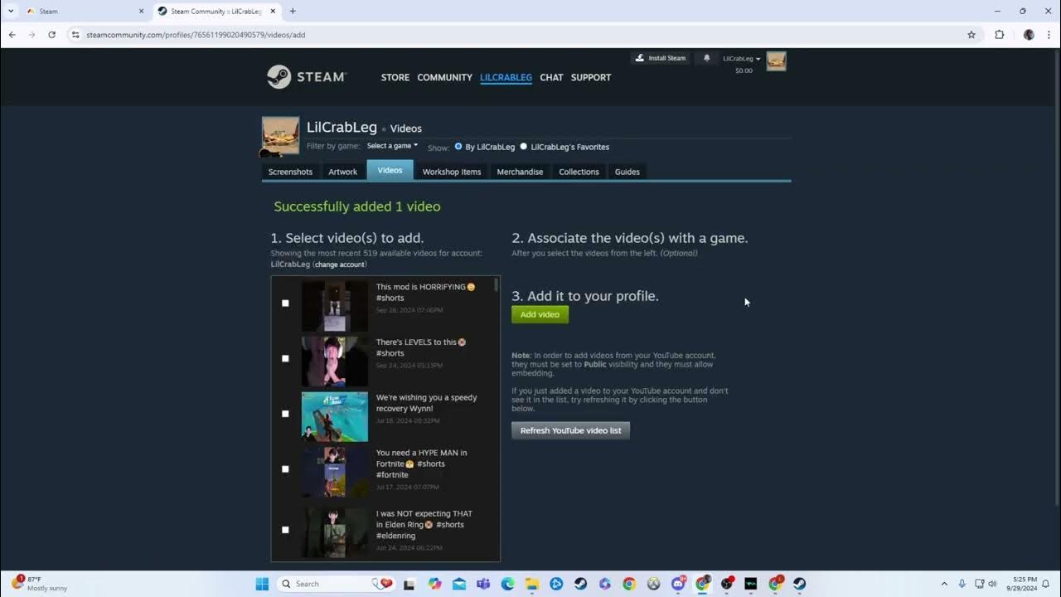Click the green Add video button

[x=540, y=314]
